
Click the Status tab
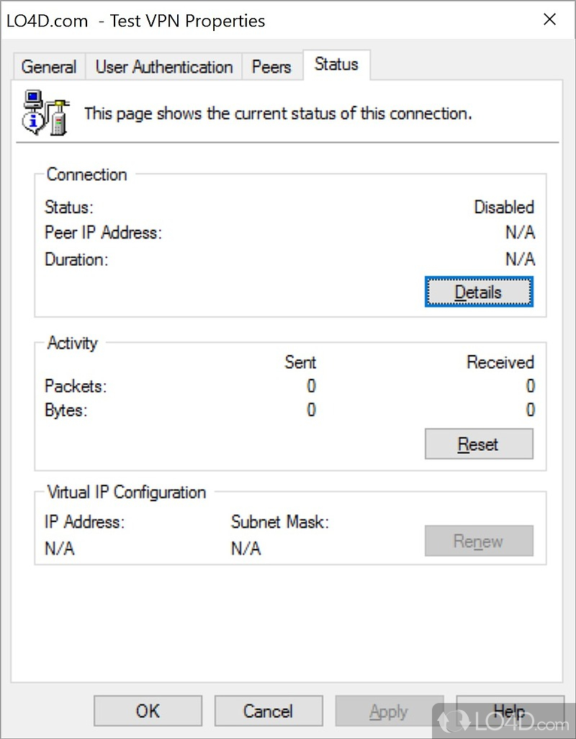(x=336, y=65)
